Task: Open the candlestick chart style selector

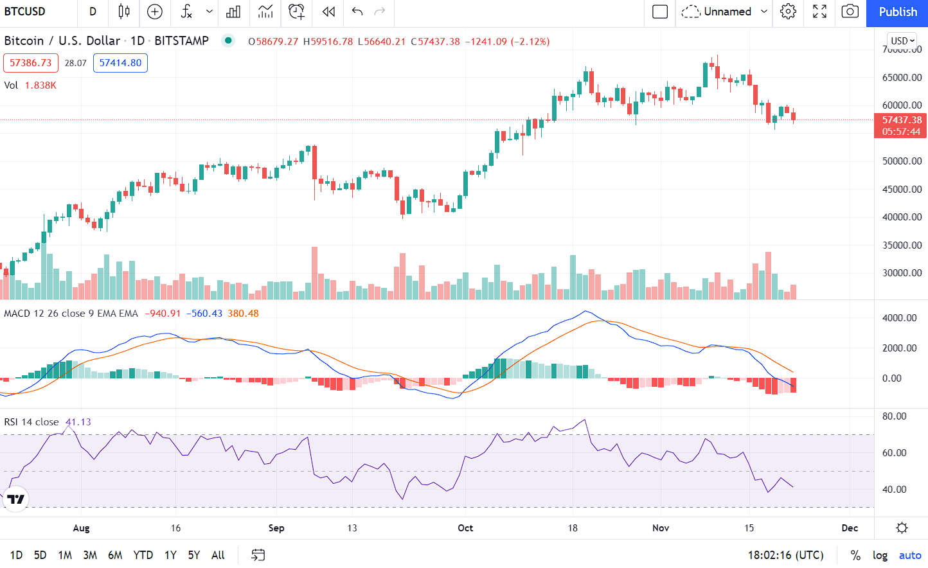Action: [x=124, y=12]
